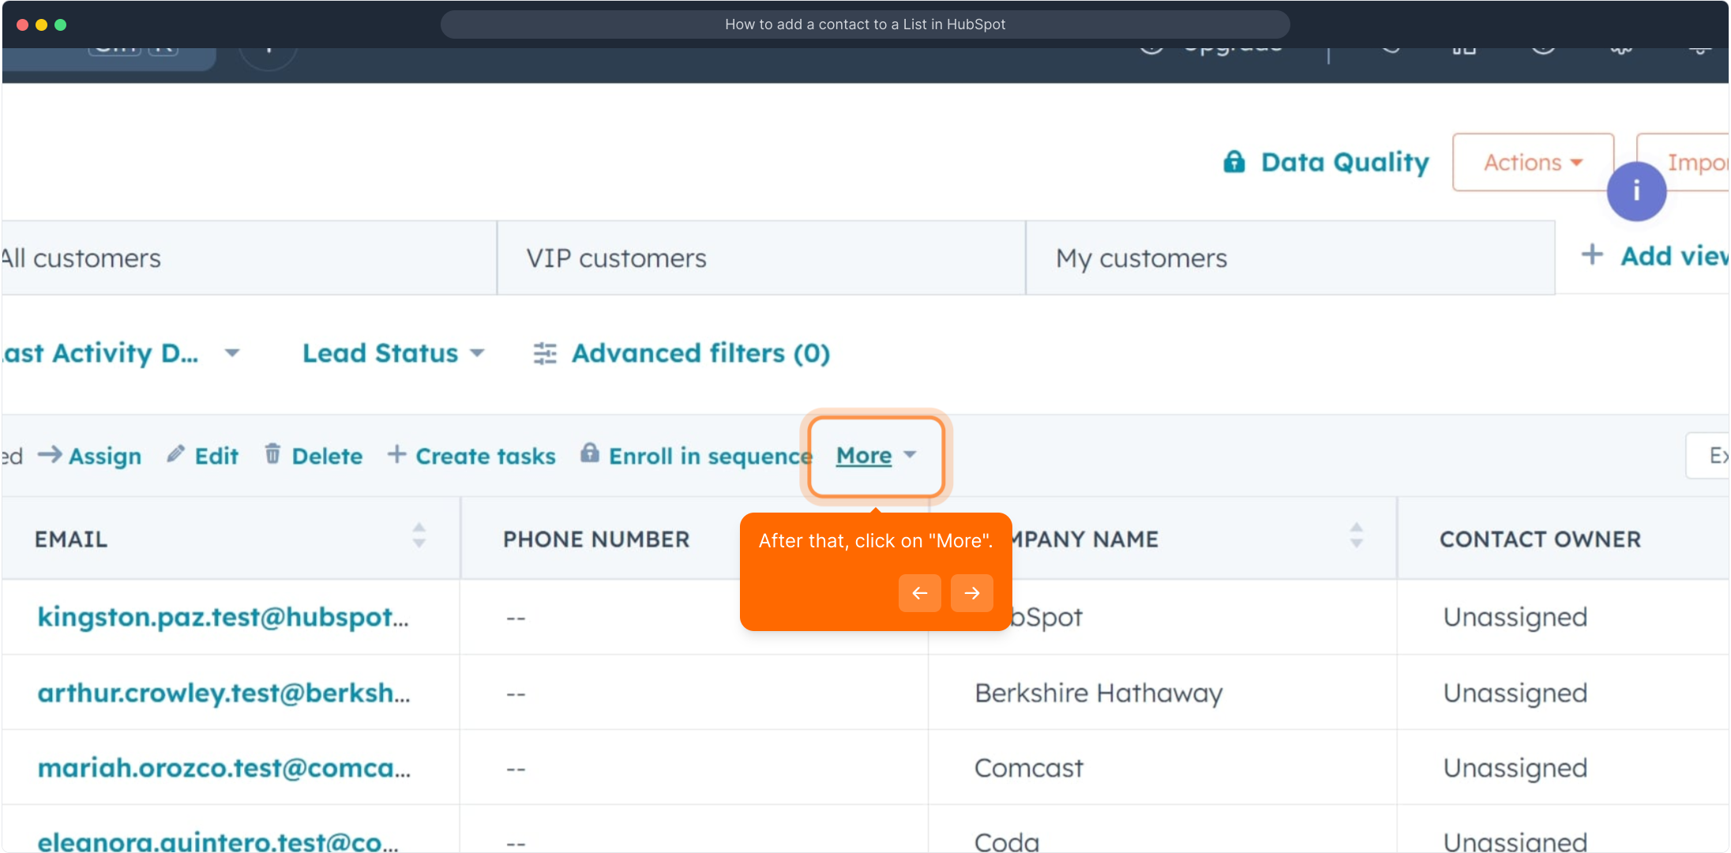Image resolution: width=1731 pixels, height=853 pixels.
Task: Go to next tutorial step arrow
Action: point(971,593)
